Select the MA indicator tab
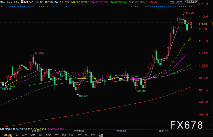This screenshot has width=213, height=137. pyautogui.click(x=17, y=135)
